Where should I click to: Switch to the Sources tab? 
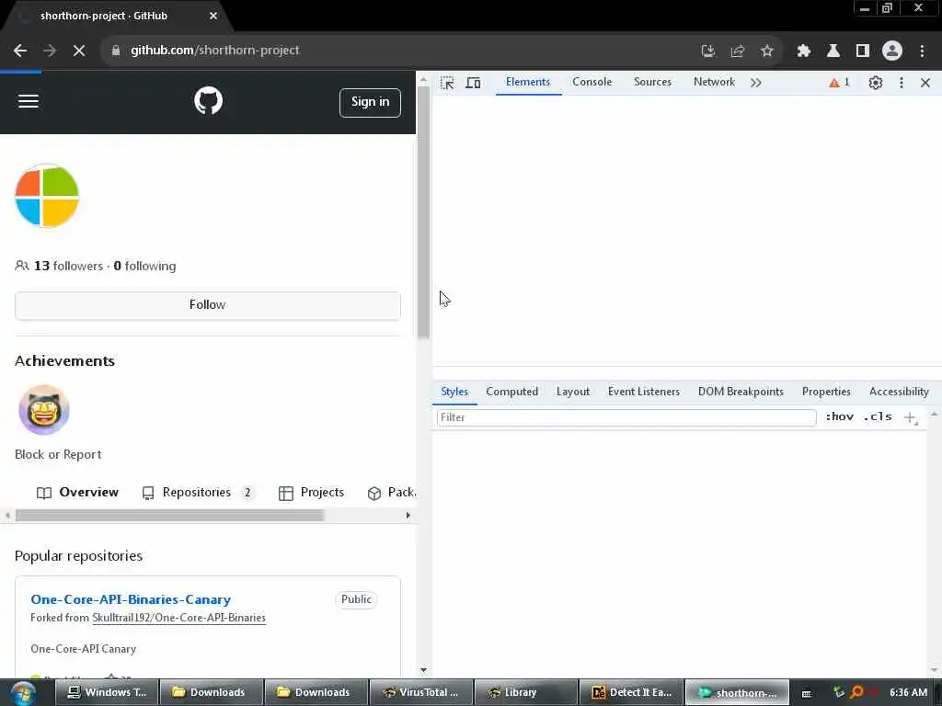click(x=652, y=82)
